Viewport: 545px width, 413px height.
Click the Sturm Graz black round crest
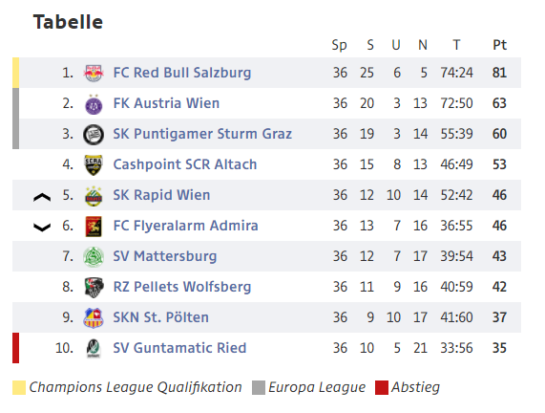pos(94,135)
